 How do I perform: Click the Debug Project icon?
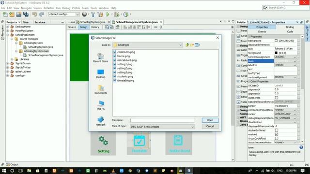[117, 14]
